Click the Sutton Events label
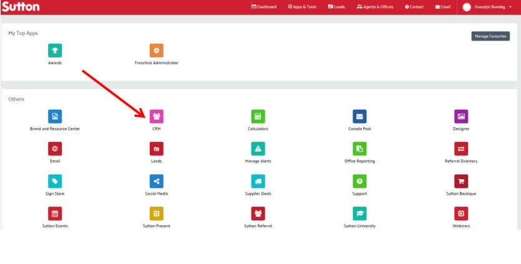521x264 pixels. click(x=55, y=226)
